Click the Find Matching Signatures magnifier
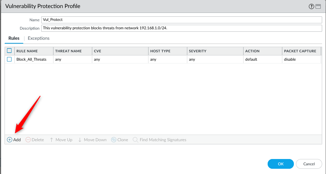326x174 pixels. click(x=135, y=140)
